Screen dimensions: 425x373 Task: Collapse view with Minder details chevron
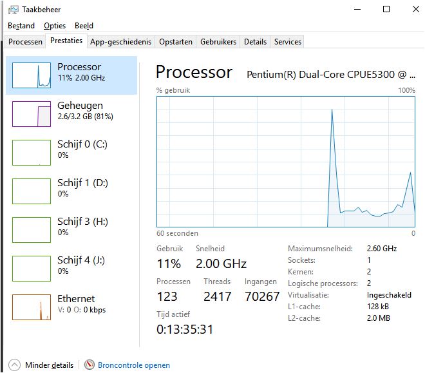click(14, 365)
